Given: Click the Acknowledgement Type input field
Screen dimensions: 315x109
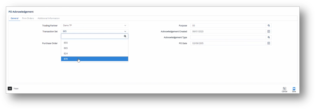Looking at the screenshot, I should pyautogui.click(x=228, y=37).
